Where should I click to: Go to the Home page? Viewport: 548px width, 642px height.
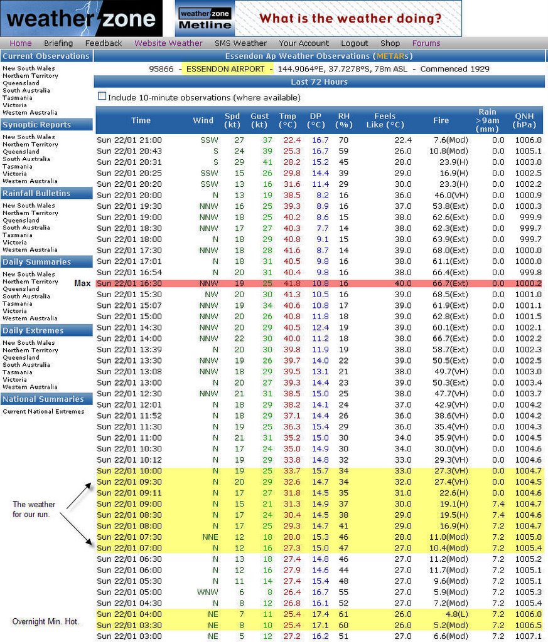[21, 43]
